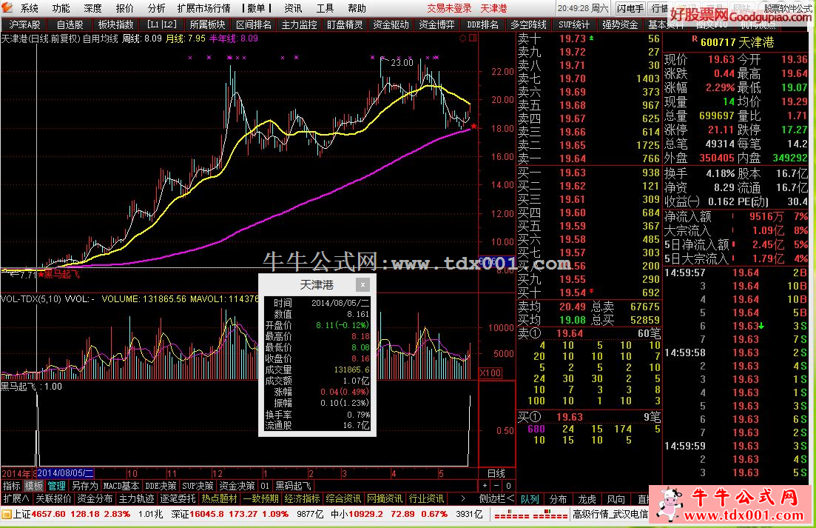The height and width of the screenshot is (528, 816).
Task: Click the square window icon above the chart
Action: coord(473,38)
